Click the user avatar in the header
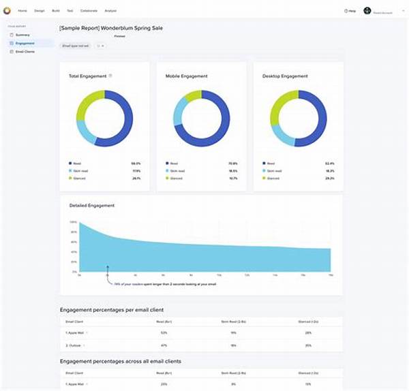 [x=367, y=11]
